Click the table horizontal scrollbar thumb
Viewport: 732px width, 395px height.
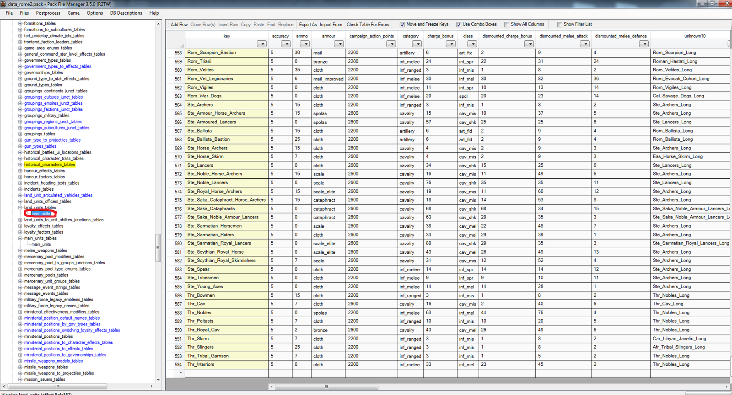coord(327,387)
